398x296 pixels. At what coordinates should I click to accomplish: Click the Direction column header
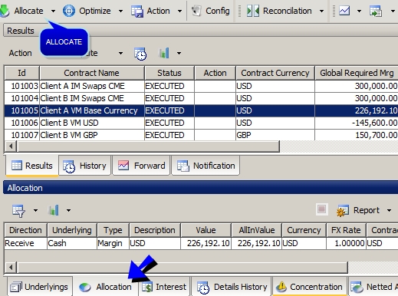click(x=25, y=230)
